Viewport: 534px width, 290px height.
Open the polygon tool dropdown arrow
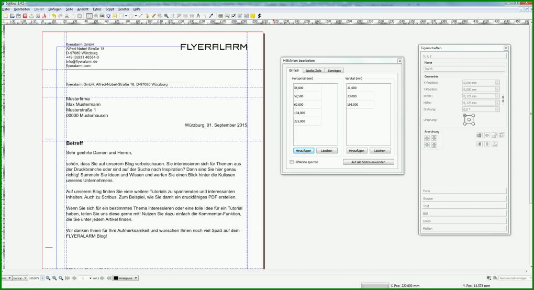(x=136, y=16)
